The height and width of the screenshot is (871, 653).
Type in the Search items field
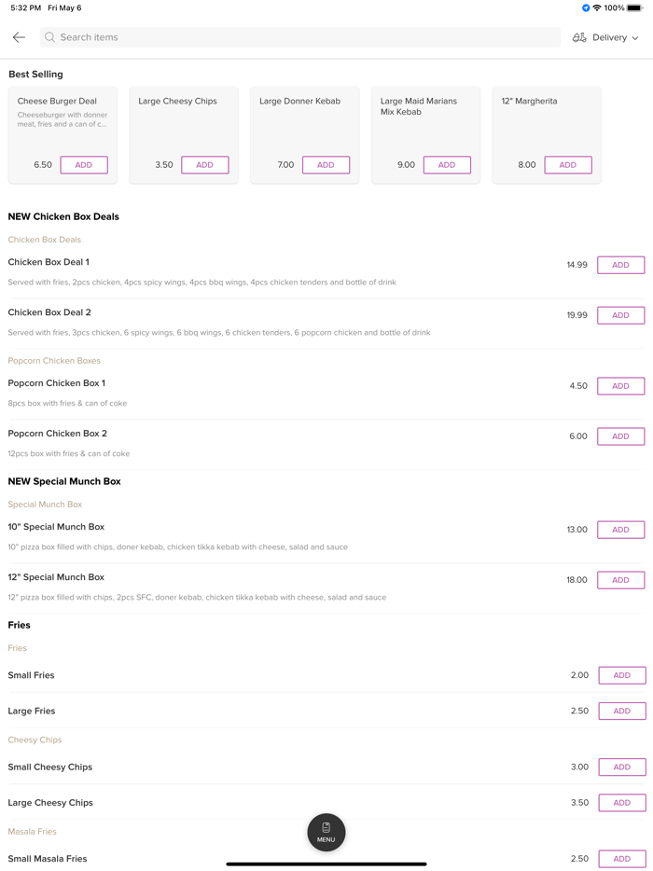[299, 37]
